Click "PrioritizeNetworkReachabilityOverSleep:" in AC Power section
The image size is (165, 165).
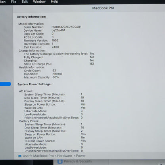[52, 118]
